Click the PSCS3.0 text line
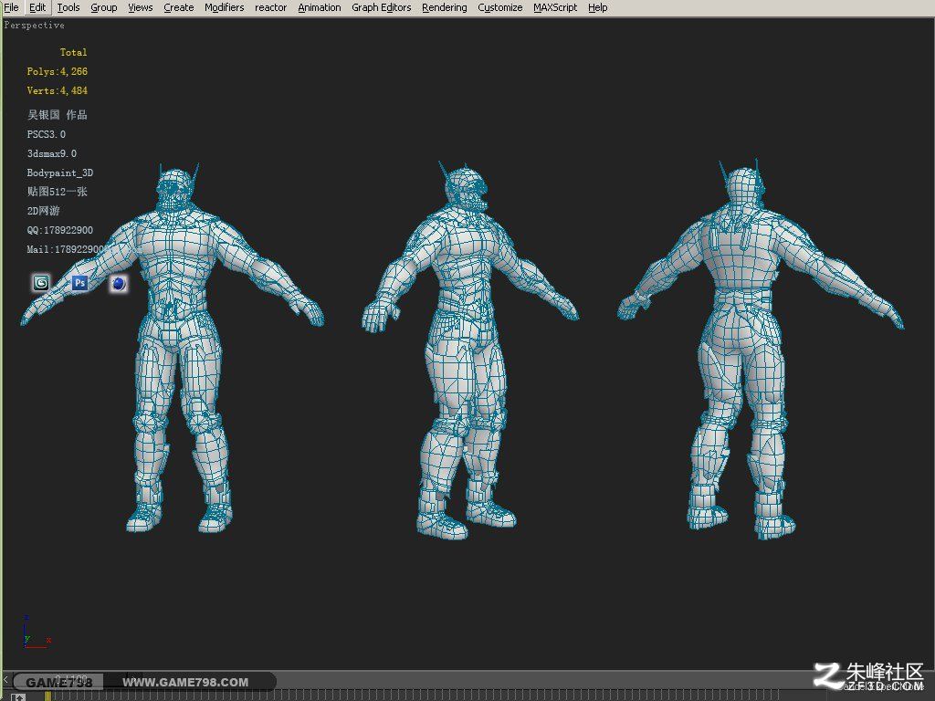 tap(47, 134)
